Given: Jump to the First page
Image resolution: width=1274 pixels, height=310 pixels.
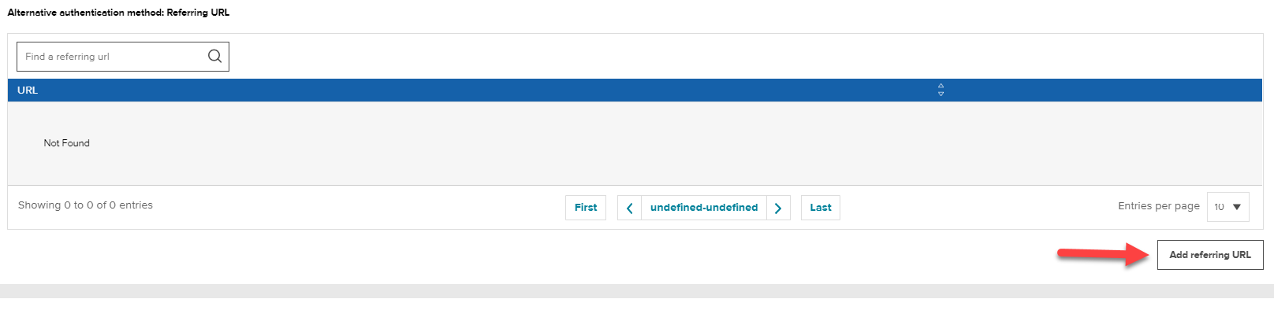Looking at the screenshot, I should tap(586, 208).
